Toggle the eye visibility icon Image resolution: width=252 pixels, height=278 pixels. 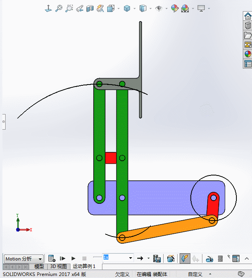coord(159,8)
